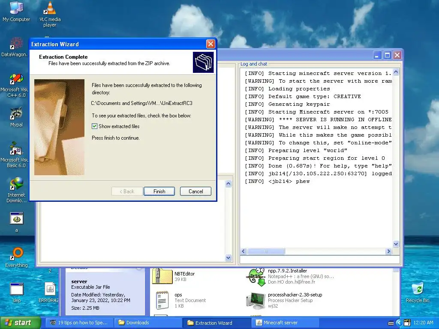This screenshot has height=329, width=439.
Task: Launch Mypal browser icon
Action: (x=16, y=117)
